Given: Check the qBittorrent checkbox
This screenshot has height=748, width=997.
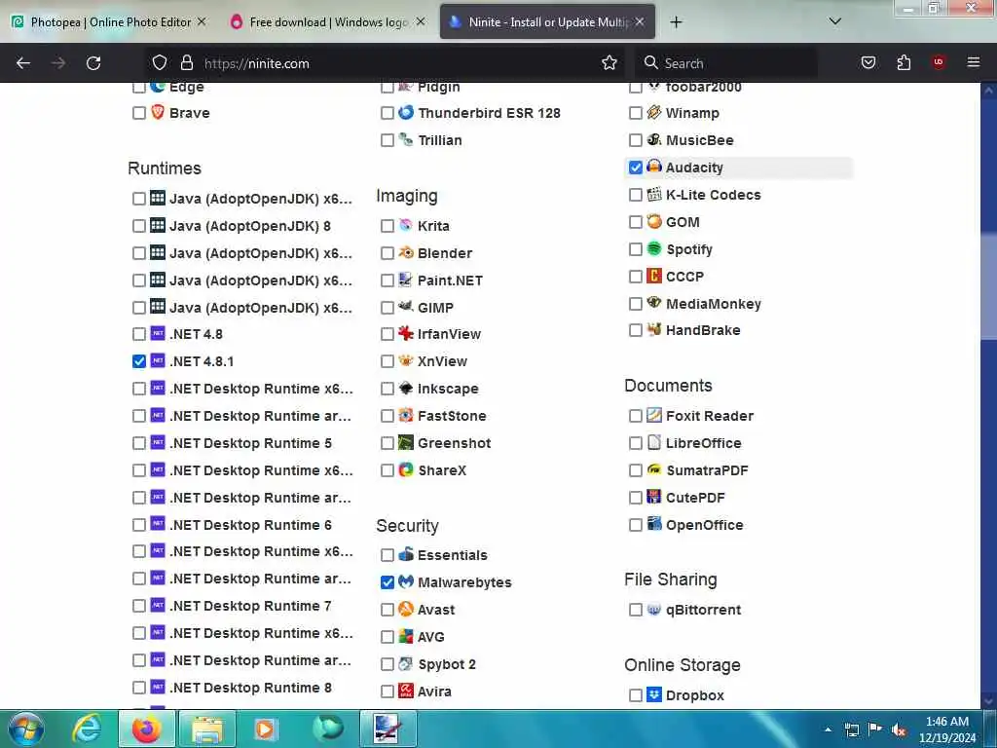Looking at the screenshot, I should [x=635, y=610].
